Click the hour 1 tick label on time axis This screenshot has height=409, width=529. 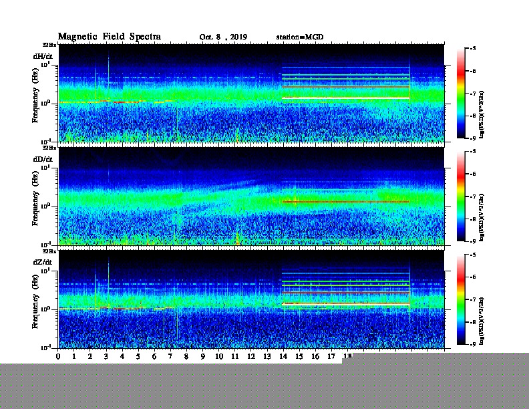point(74,356)
